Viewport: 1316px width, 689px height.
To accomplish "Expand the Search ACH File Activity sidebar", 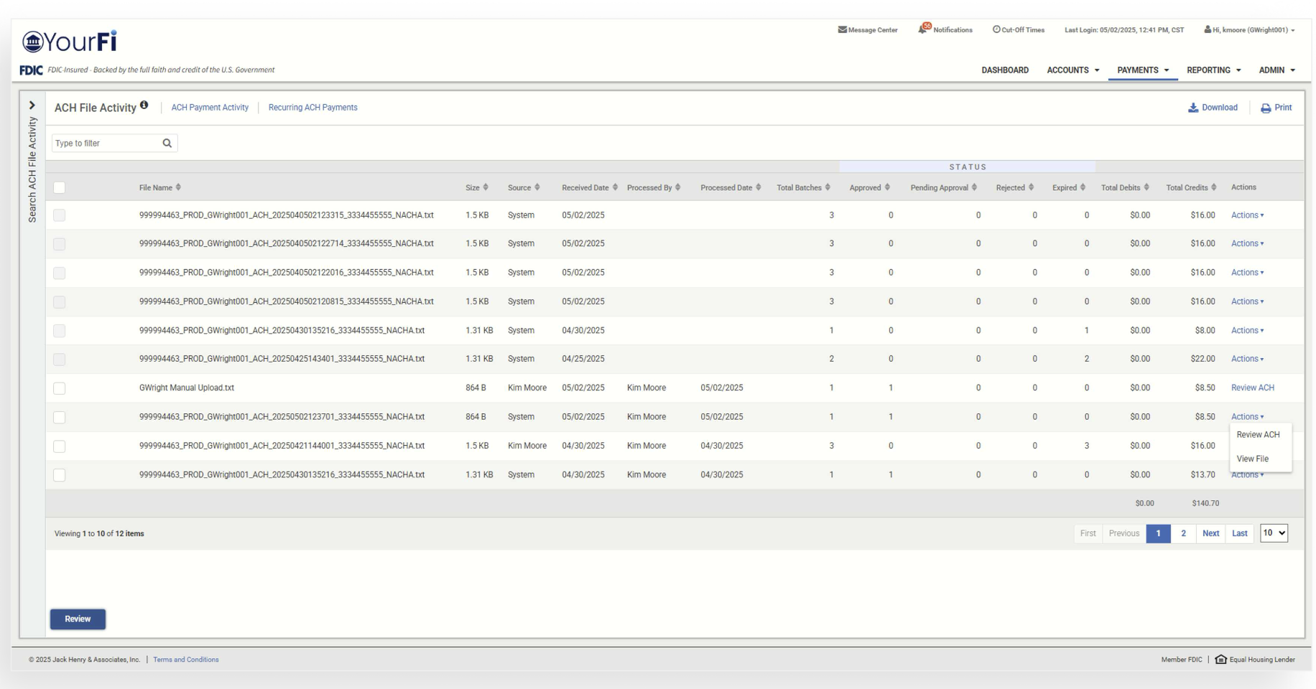I will pyautogui.click(x=32, y=106).
